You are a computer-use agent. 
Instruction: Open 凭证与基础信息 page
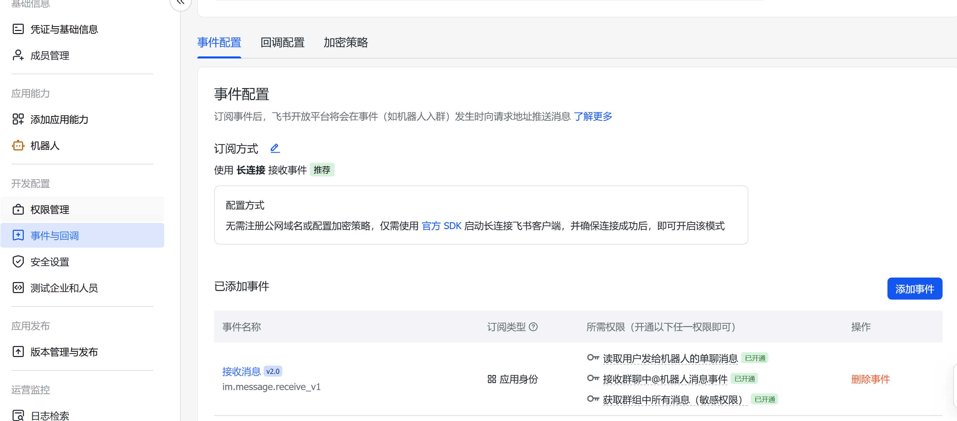[x=64, y=29]
